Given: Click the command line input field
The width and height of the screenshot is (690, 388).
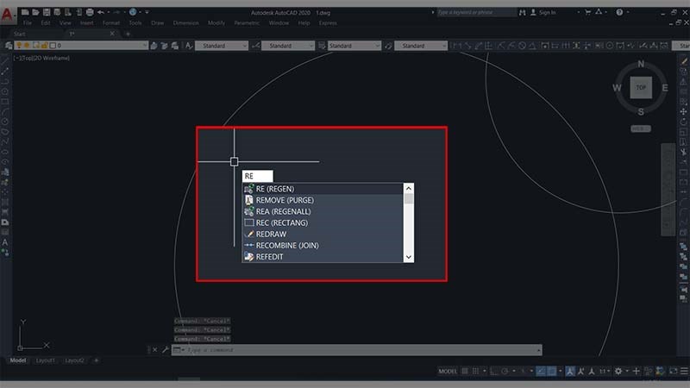Looking at the screenshot, I should tap(354, 350).
